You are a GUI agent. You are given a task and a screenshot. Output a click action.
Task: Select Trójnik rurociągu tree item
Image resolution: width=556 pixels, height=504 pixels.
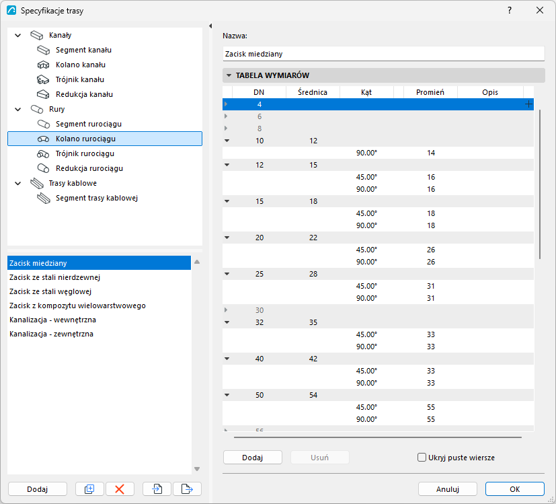pyautogui.click(x=85, y=153)
